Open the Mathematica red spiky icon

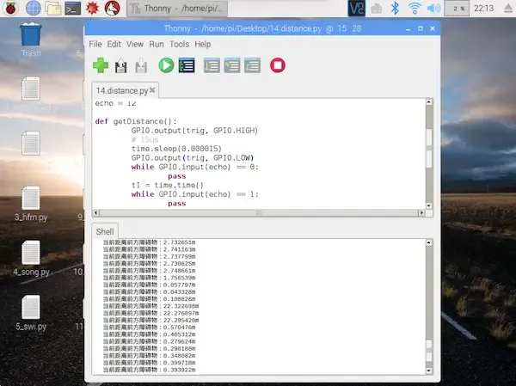(93, 9)
